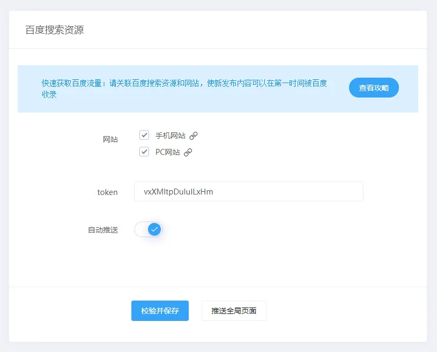Uncheck the 手机网站 checkbox
This screenshot has width=437, height=352.
144,135
